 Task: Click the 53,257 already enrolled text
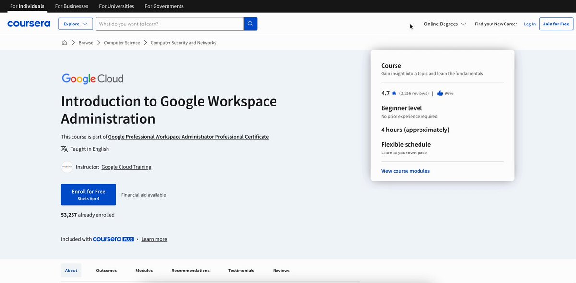coord(88,215)
